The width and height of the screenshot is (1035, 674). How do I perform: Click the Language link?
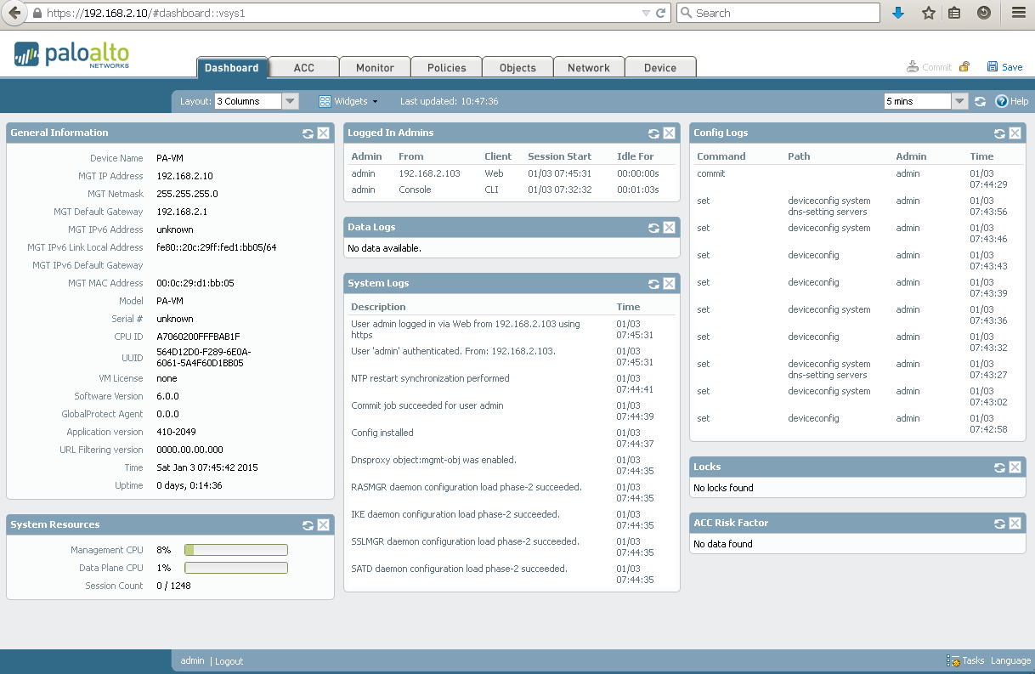click(1010, 660)
